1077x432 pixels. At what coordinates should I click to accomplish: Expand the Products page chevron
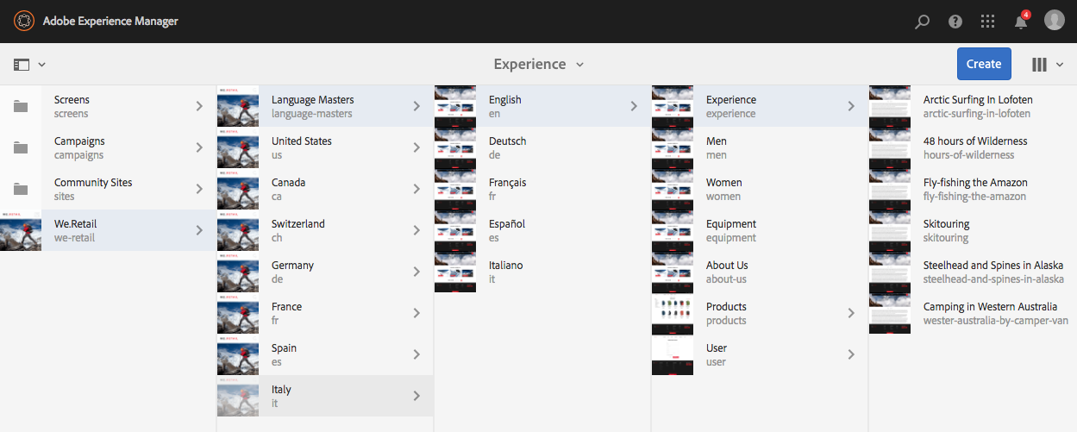coord(851,314)
